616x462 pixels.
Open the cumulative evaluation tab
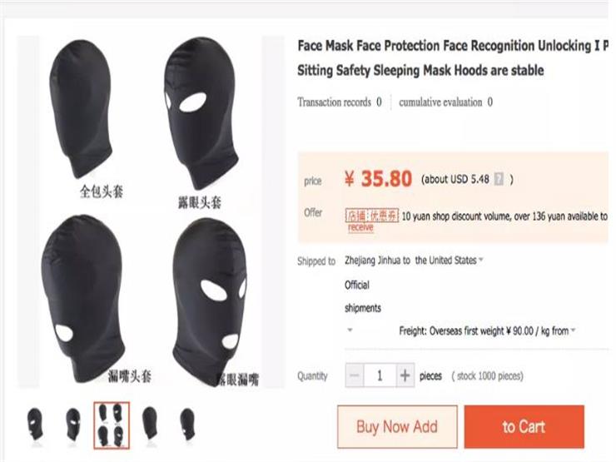point(445,102)
